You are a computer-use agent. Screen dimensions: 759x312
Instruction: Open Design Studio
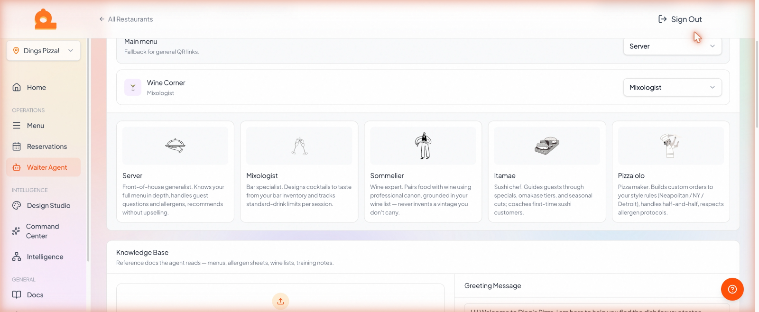pos(43,205)
